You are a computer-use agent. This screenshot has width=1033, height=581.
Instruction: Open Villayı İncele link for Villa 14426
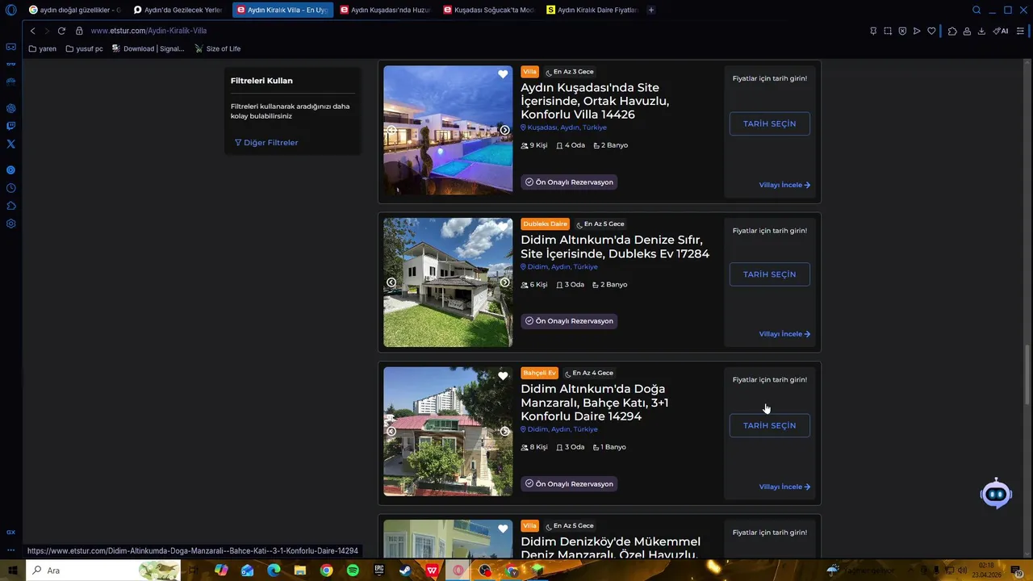784,185
